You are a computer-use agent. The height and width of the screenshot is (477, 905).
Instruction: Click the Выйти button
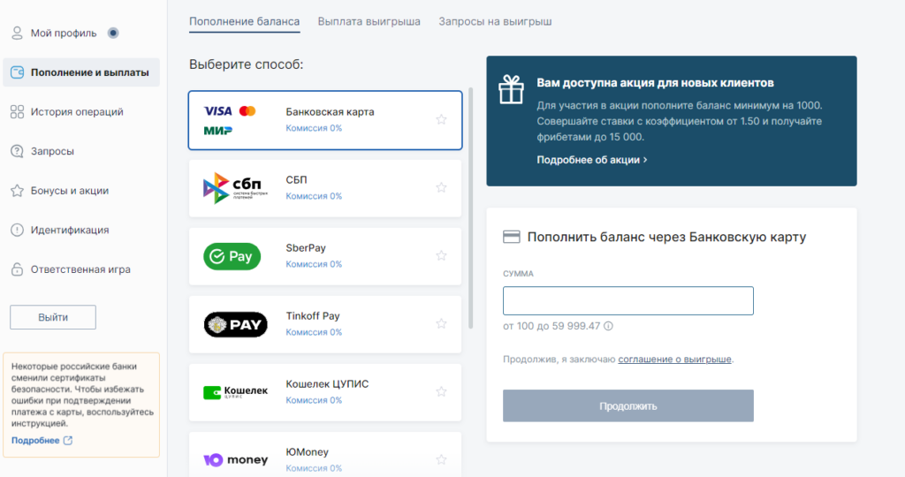(x=53, y=317)
